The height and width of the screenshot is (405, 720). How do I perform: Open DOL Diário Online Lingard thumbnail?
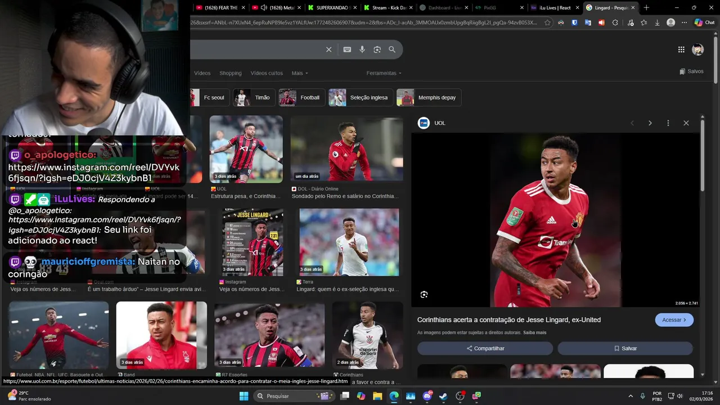click(346, 149)
